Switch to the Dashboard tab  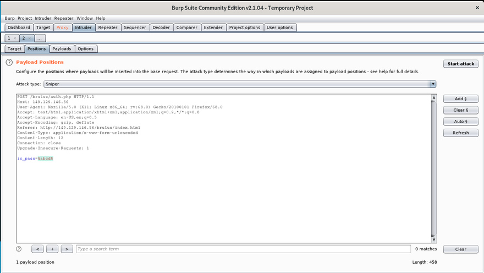19,28
